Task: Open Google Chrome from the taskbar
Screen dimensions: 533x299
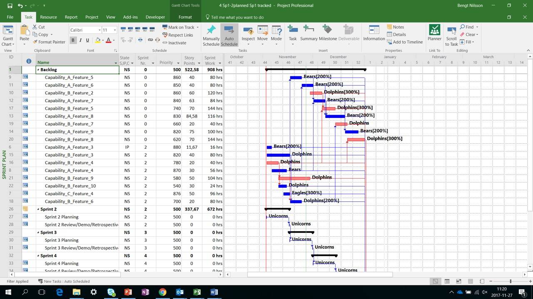Action: [162, 292]
